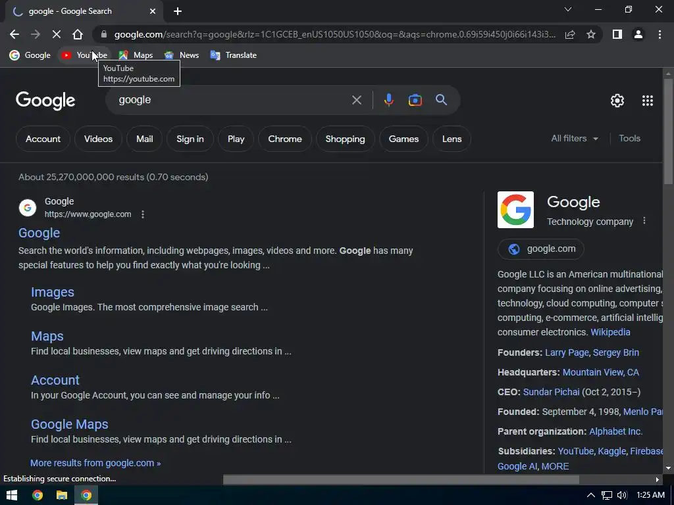The image size is (674, 505).
Task: Open File Explorer from the taskbar
Action: tap(62, 495)
